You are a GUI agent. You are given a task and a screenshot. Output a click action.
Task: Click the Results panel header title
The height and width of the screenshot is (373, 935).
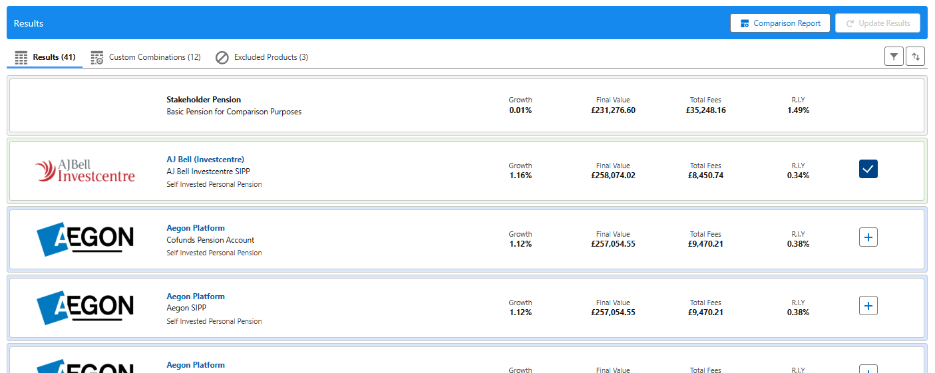coord(29,23)
